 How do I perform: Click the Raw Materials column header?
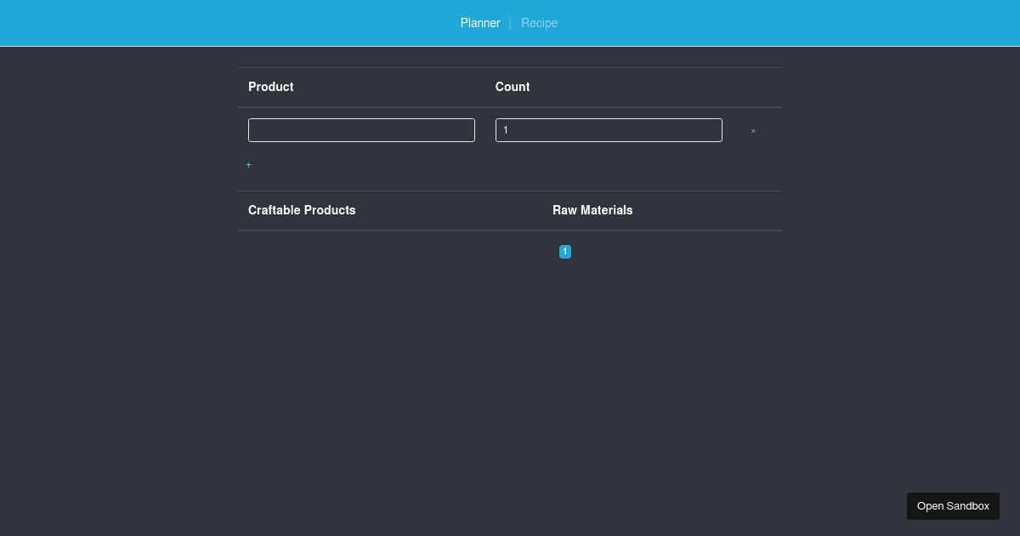[x=592, y=210]
